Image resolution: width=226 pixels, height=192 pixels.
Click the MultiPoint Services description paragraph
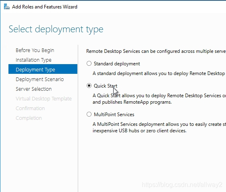159,127
